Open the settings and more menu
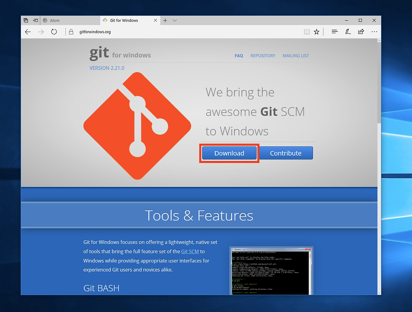 374,32
